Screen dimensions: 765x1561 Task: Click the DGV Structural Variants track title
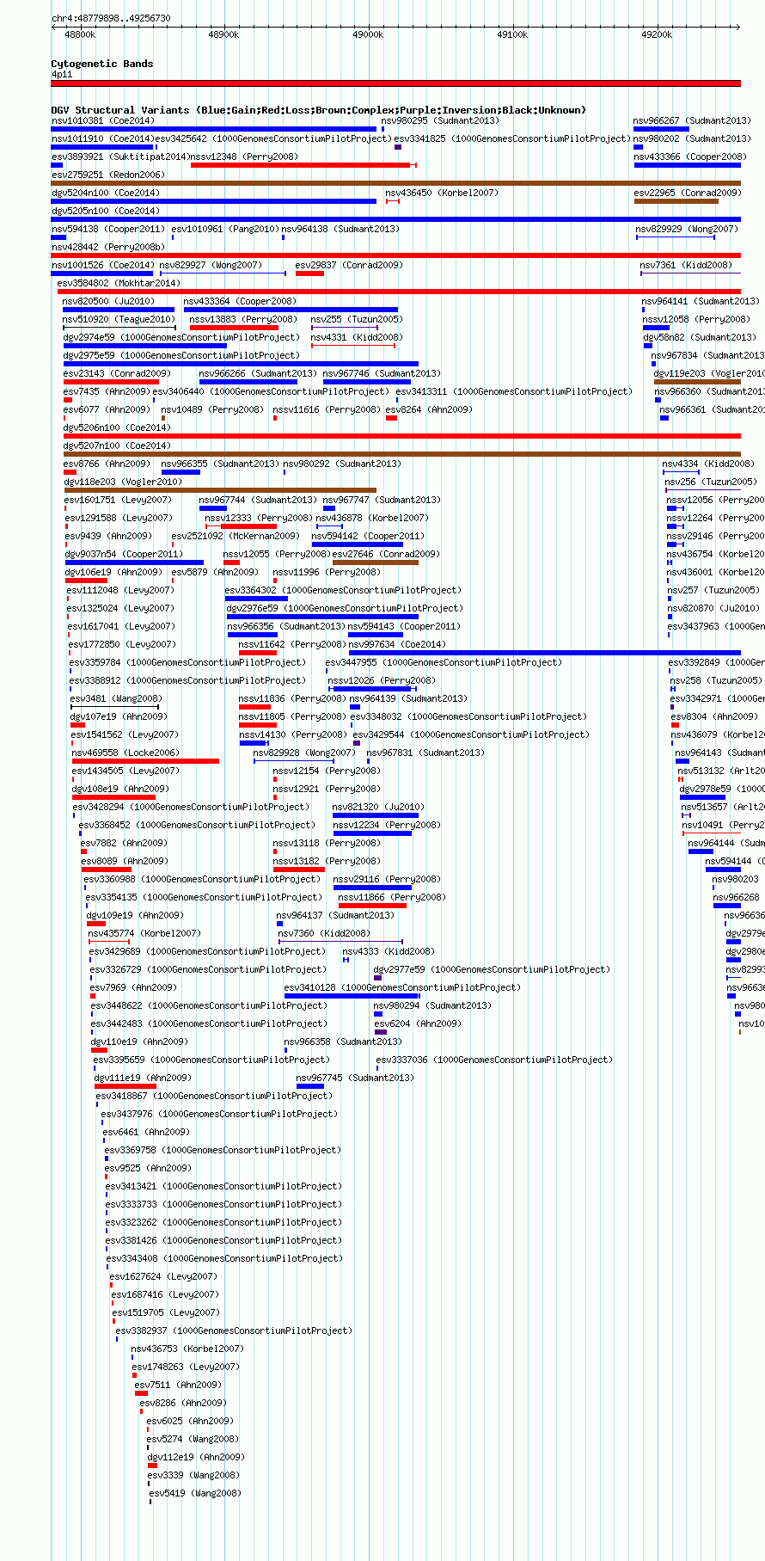(x=319, y=110)
